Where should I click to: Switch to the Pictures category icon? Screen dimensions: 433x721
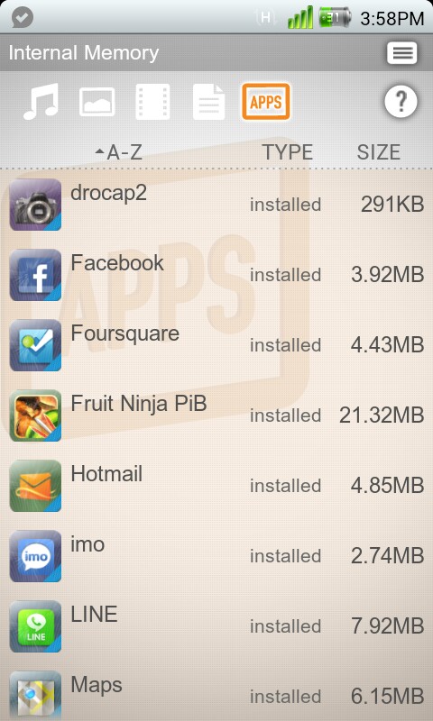97,102
